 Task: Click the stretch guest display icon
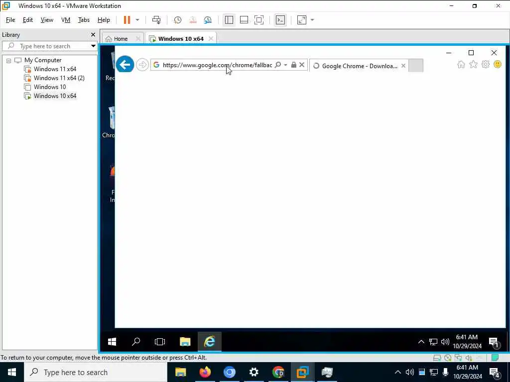pos(302,20)
